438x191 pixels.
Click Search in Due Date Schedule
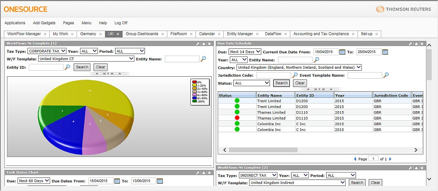281,83
